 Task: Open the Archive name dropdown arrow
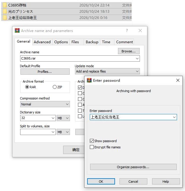(137, 58)
